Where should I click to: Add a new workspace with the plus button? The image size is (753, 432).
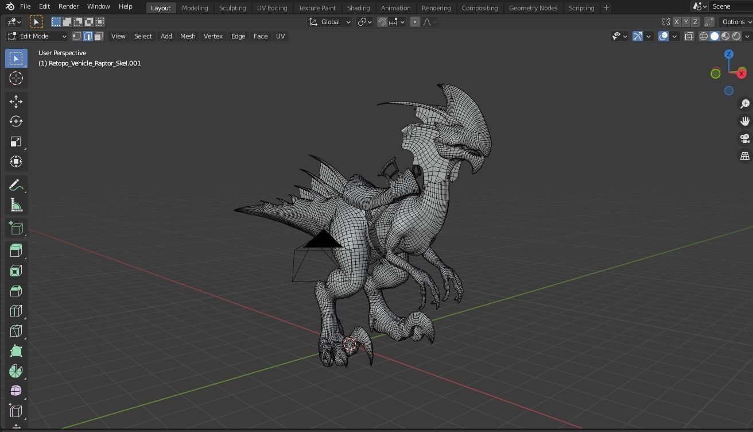click(x=606, y=7)
